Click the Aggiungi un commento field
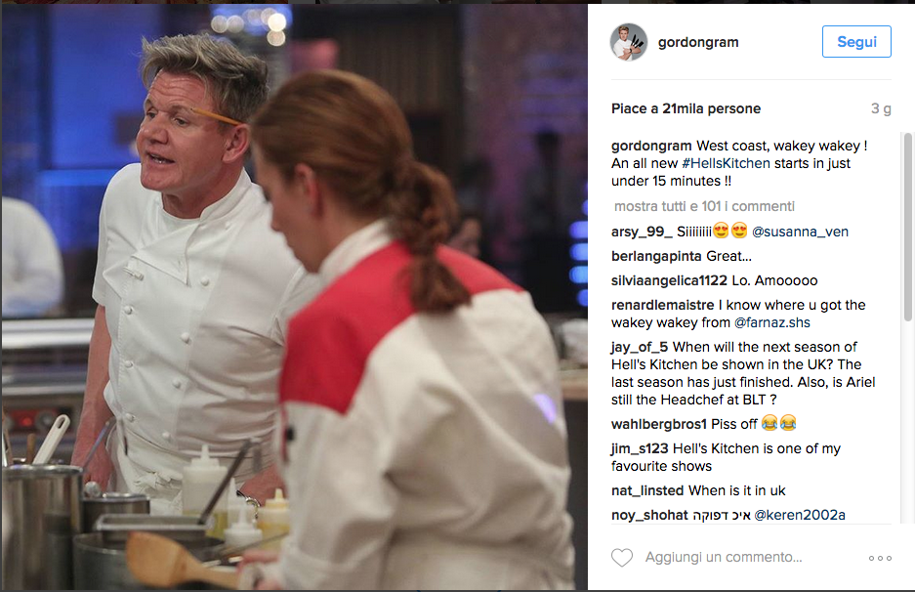Image resolution: width=915 pixels, height=592 pixels. (x=724, y=557)
